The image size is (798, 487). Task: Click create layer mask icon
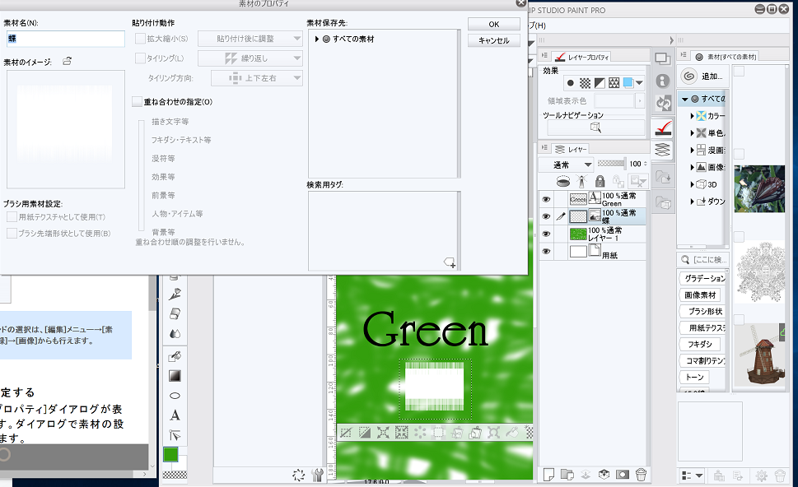tap(623, 475)
